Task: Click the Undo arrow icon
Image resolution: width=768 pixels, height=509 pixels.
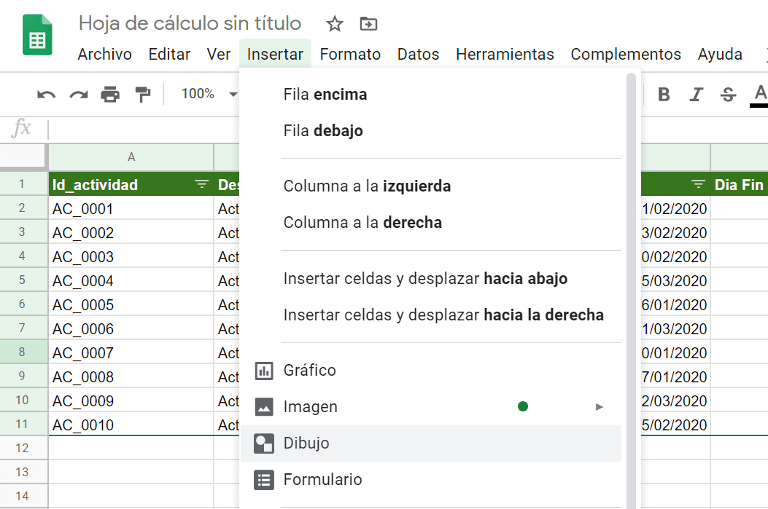Action: point(44,93)
